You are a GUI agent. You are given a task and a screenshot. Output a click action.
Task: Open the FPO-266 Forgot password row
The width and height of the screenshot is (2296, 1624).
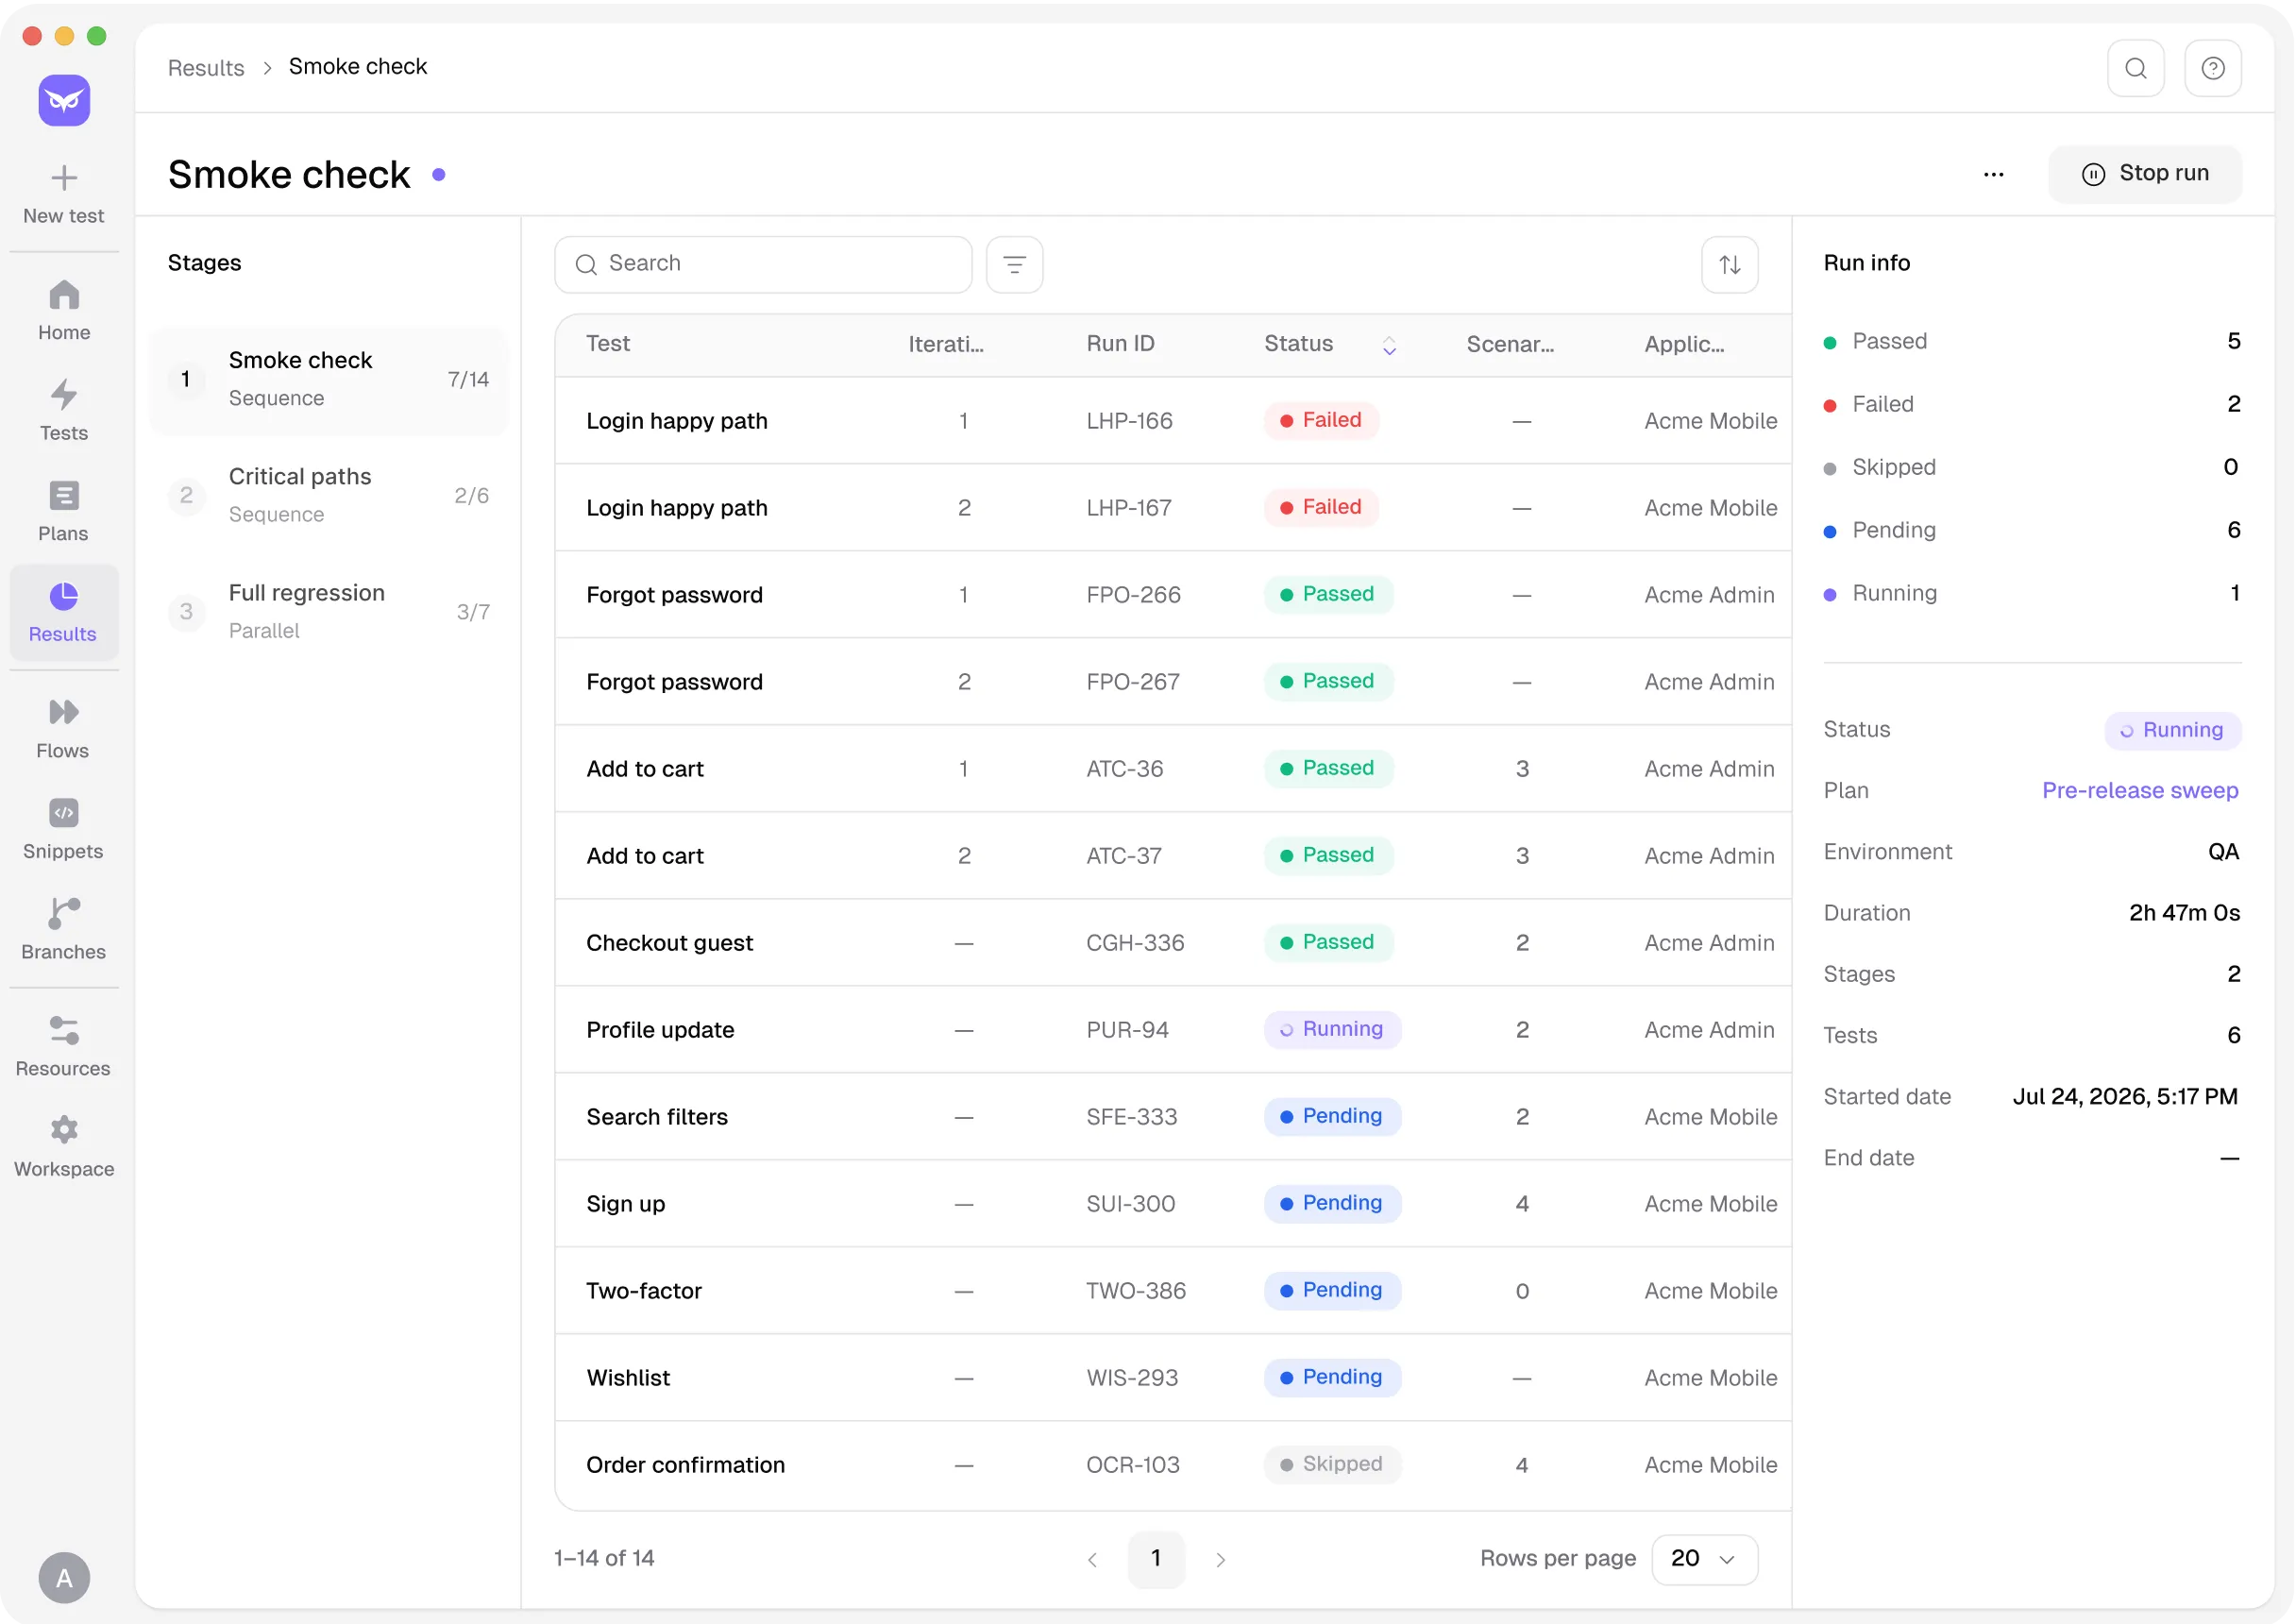1173,594
